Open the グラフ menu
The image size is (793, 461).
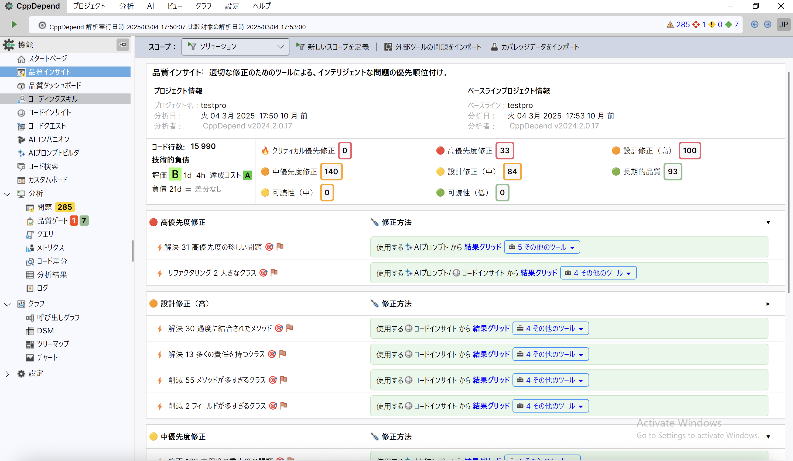(203, 6)
